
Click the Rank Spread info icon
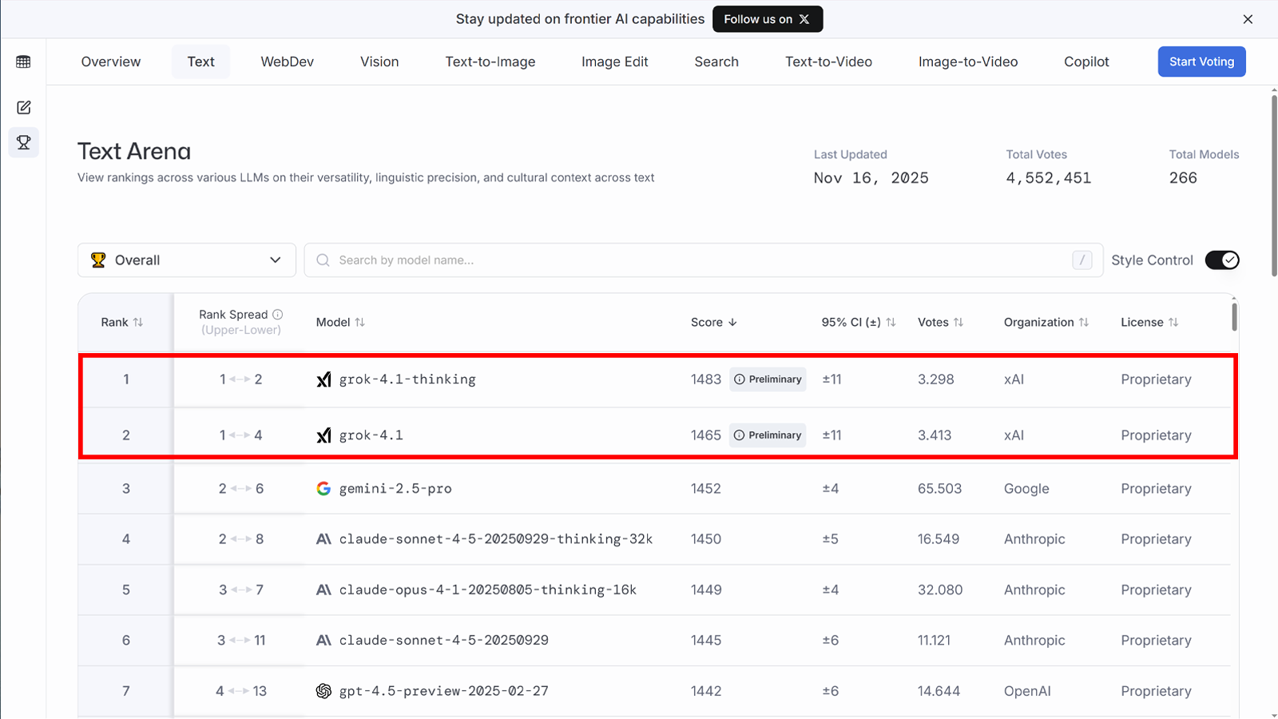(277, 315)
